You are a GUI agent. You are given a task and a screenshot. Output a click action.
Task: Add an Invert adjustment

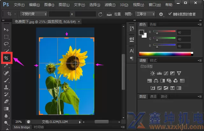click(x=153, y=88)
